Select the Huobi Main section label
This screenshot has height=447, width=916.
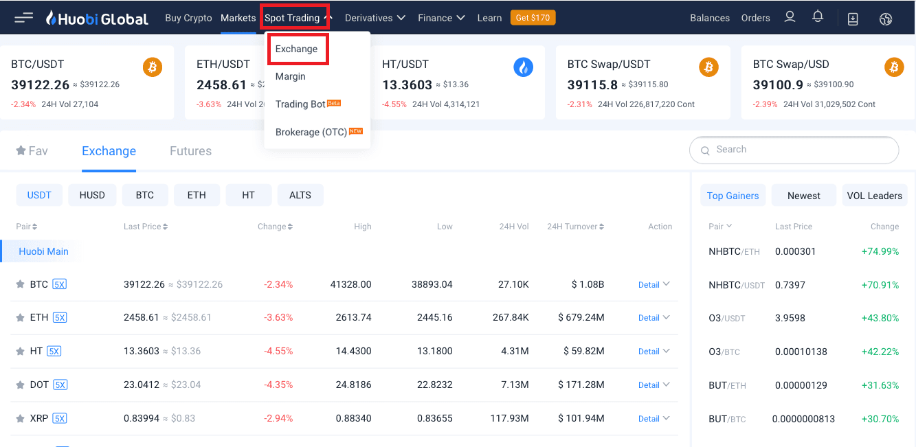43,251
